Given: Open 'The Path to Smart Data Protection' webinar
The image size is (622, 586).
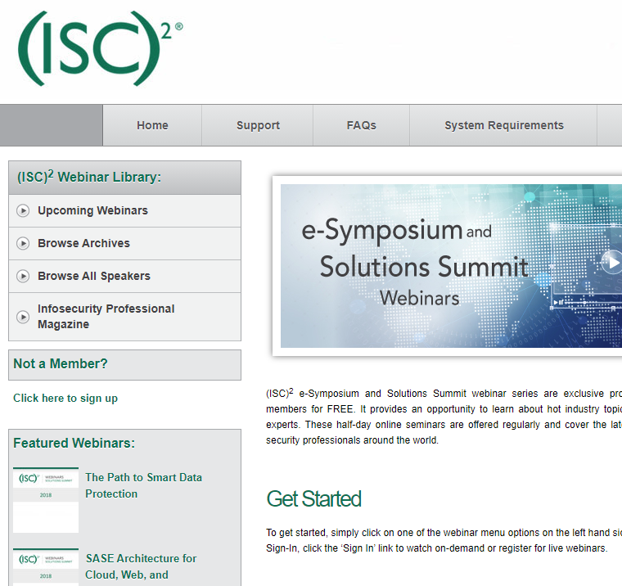Looking at the screenshot, I should point(143,485).
